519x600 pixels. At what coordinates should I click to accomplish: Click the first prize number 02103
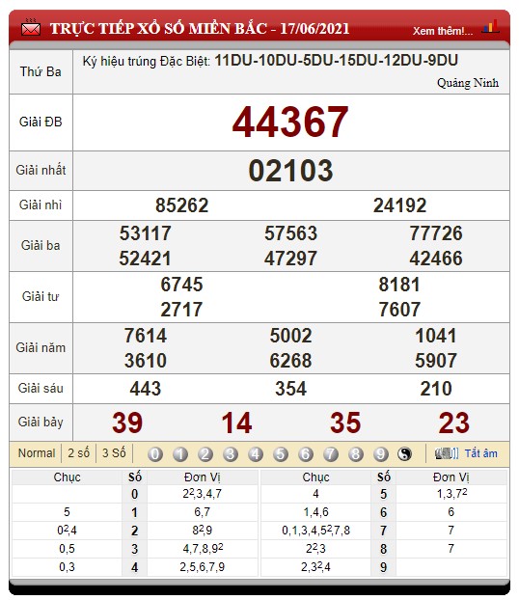[291, 171]
